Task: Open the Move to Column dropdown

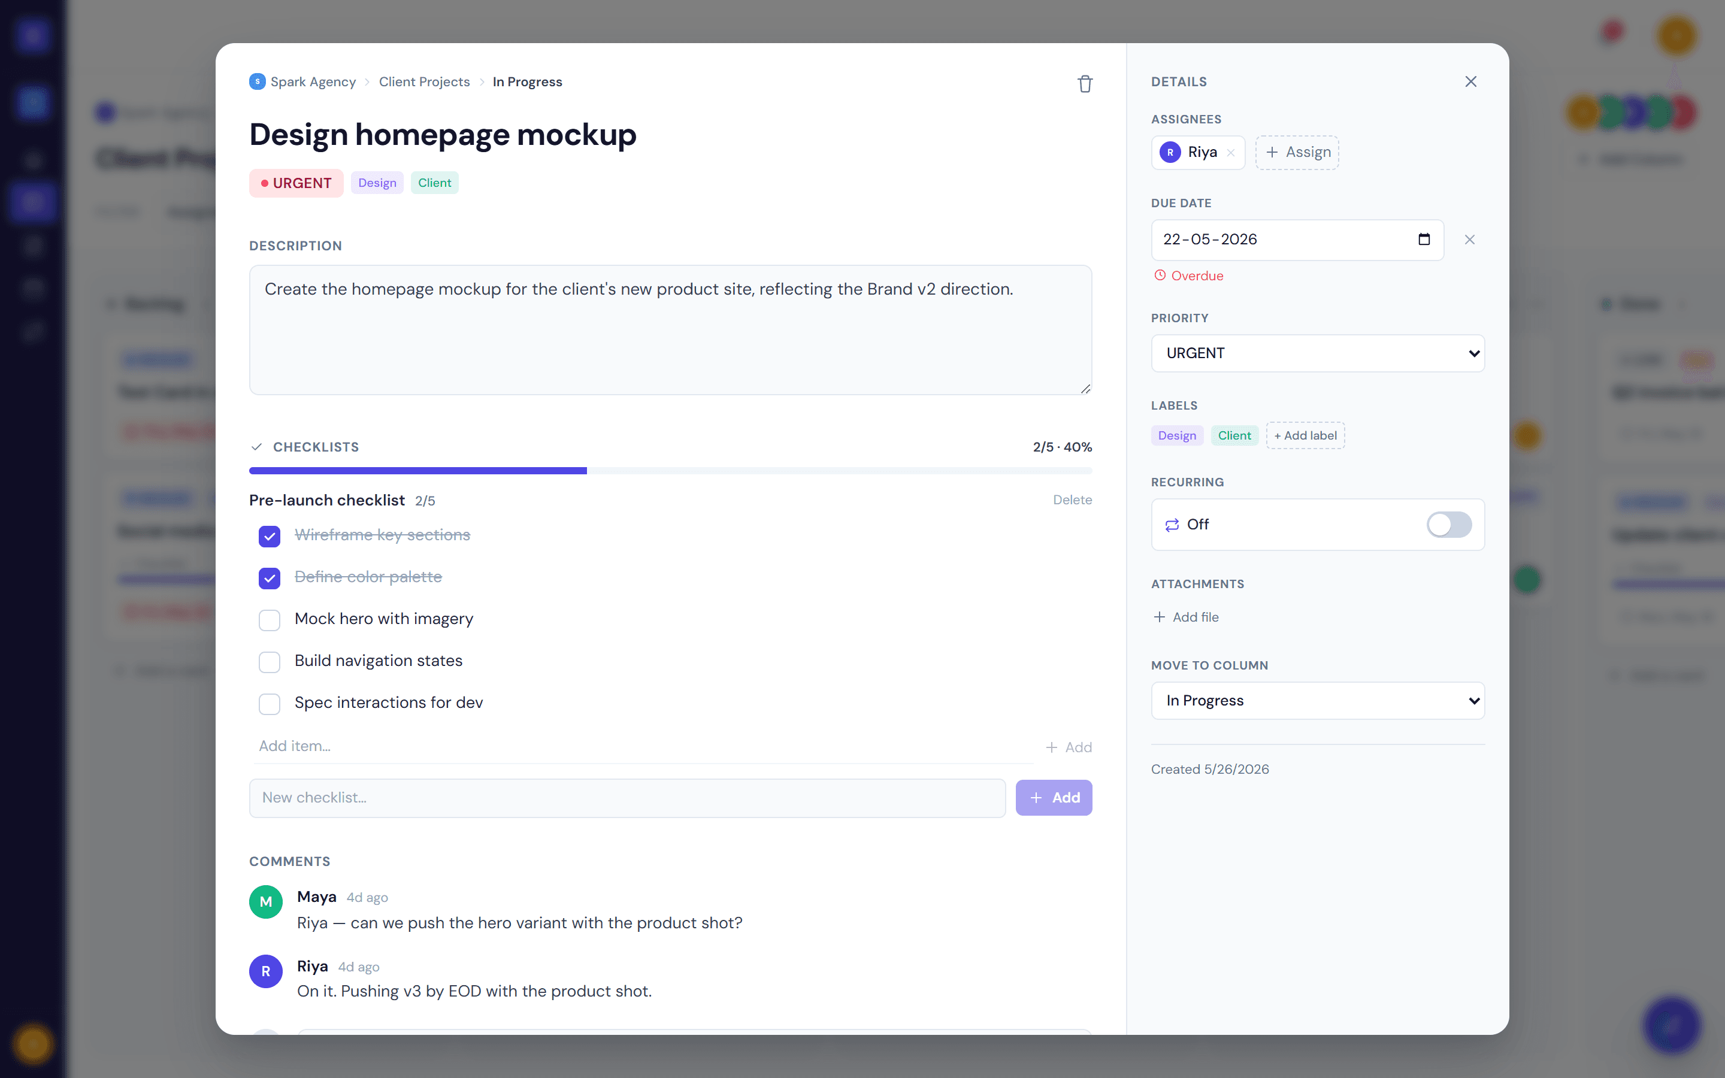Action: (1317, 700)
